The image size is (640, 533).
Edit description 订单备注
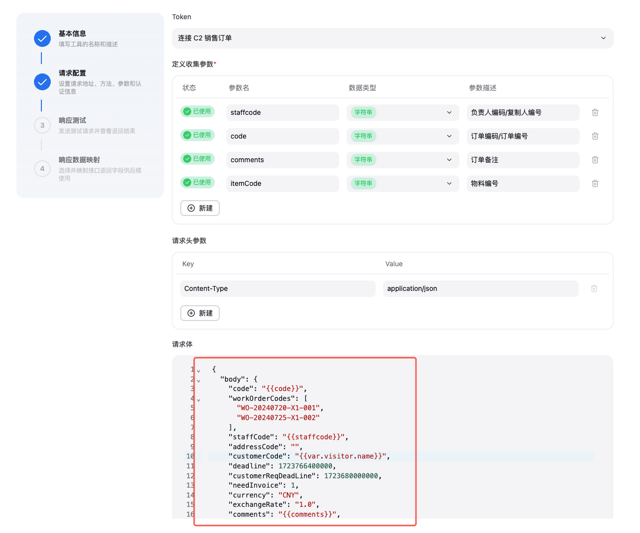coord(523,160)
